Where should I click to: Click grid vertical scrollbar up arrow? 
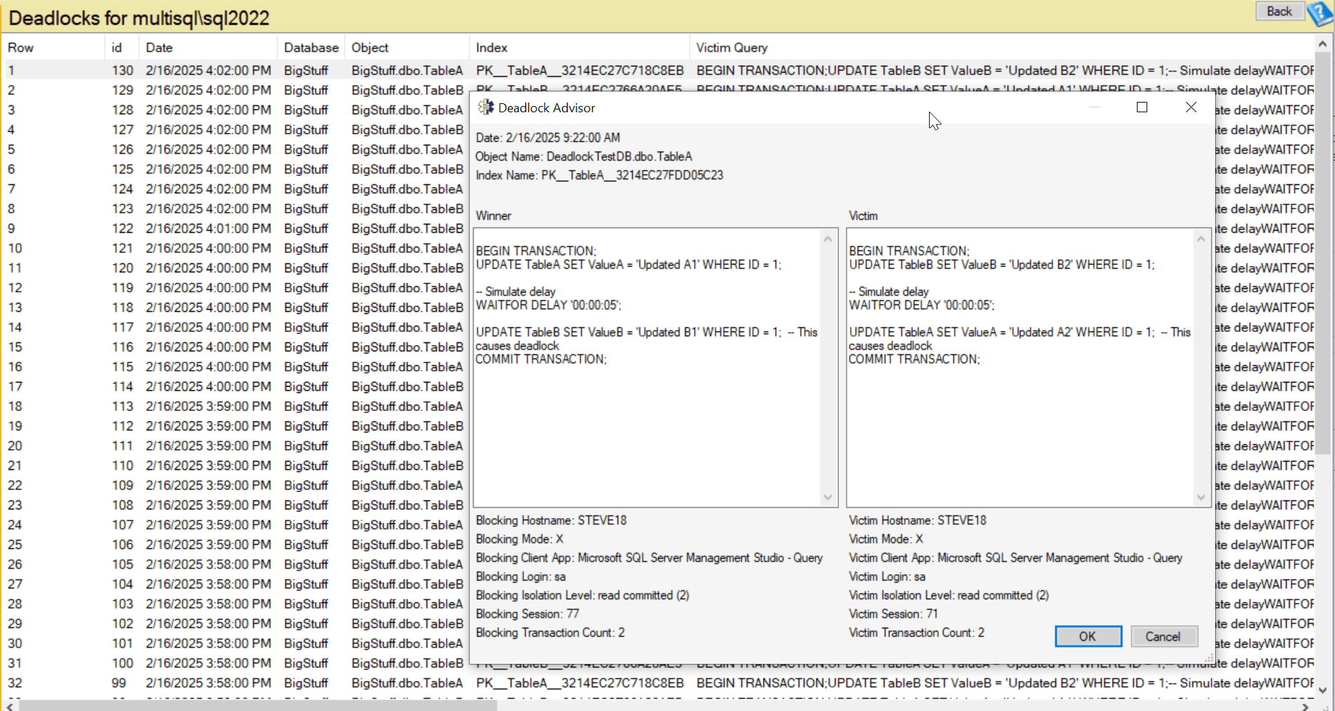click(x=1323, y=44)
